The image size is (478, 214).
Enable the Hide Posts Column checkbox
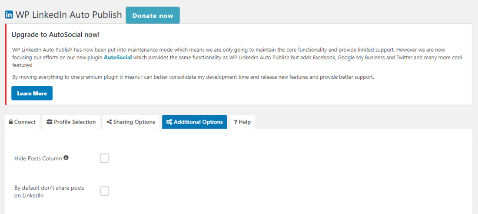(104, 158)
